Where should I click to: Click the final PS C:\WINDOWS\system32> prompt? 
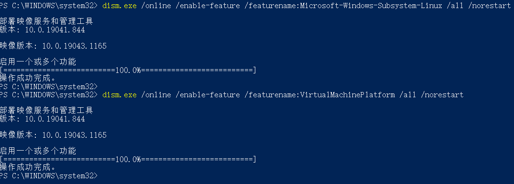tap(49, 176)
